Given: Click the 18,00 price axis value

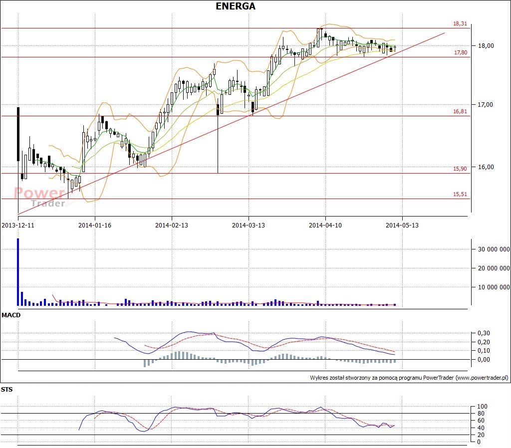Looking at the screenshot, I should (x=486, y=45).
